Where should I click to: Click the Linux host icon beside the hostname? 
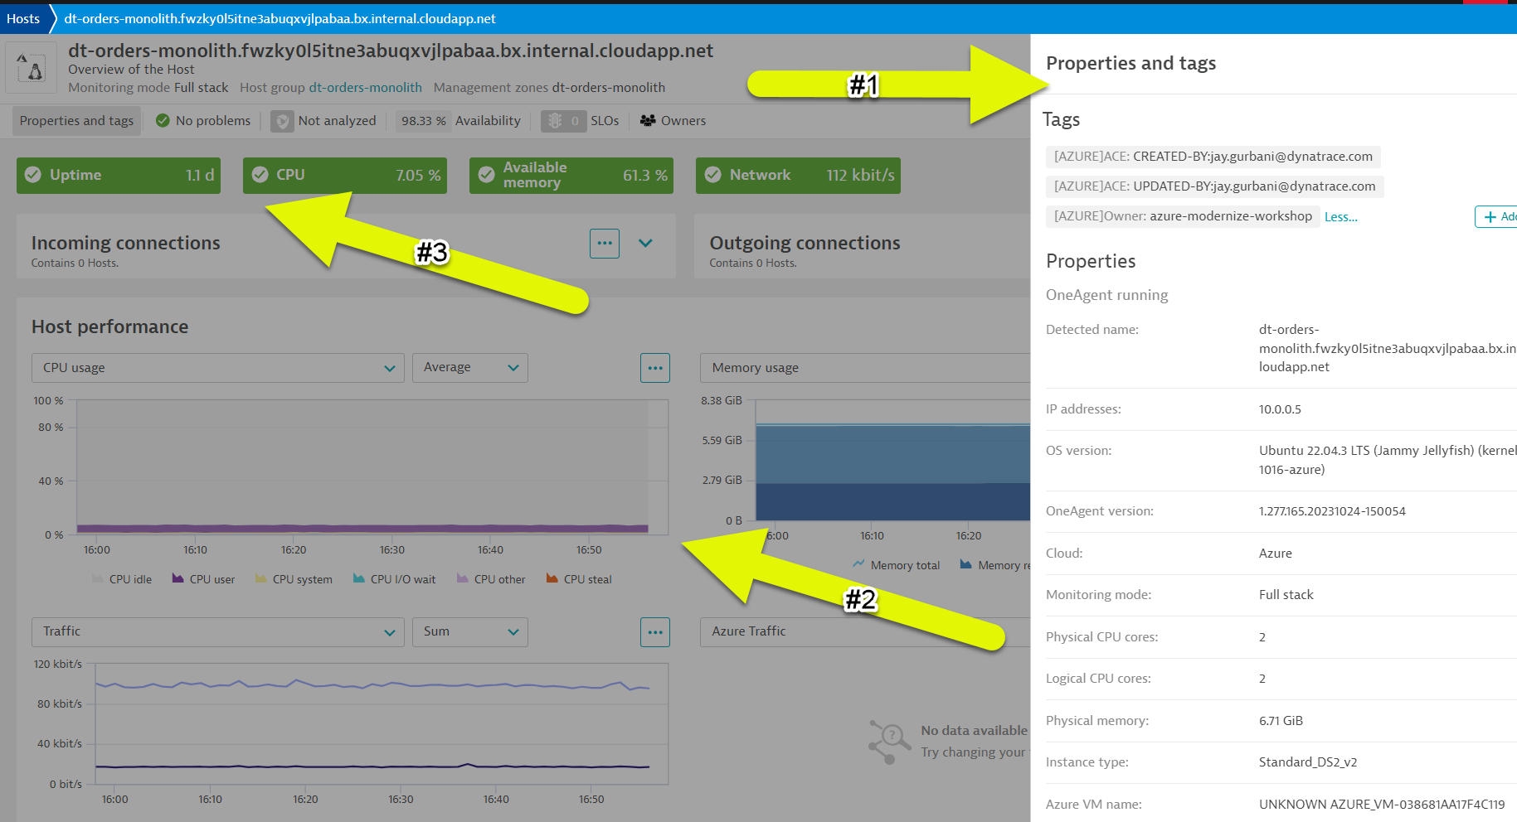[x=32, y=69]
